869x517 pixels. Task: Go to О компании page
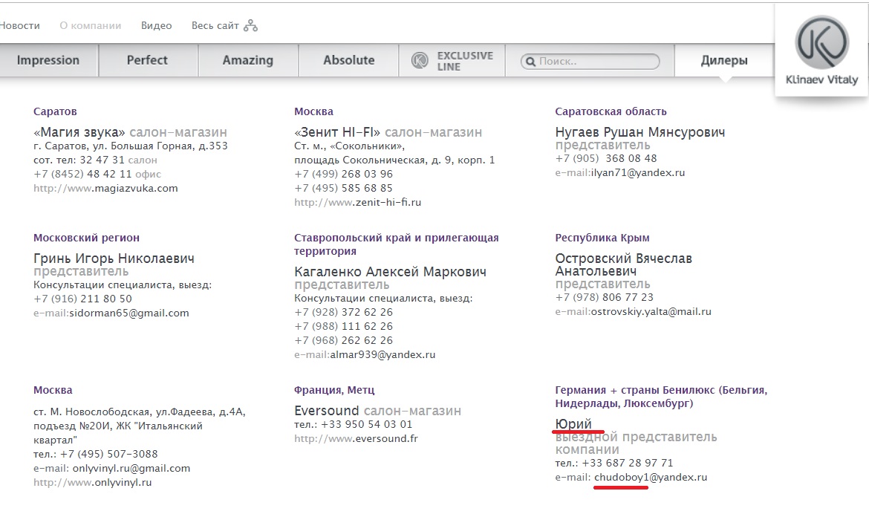pyautogui.click(x=90, y=26)
